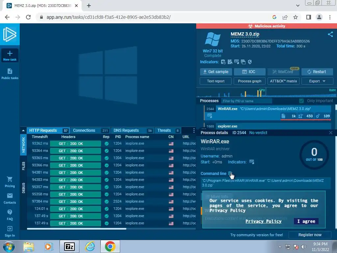Click the taskbar clock showing 9:34 PM
337x253 pixels.
(x=320, y=247)
